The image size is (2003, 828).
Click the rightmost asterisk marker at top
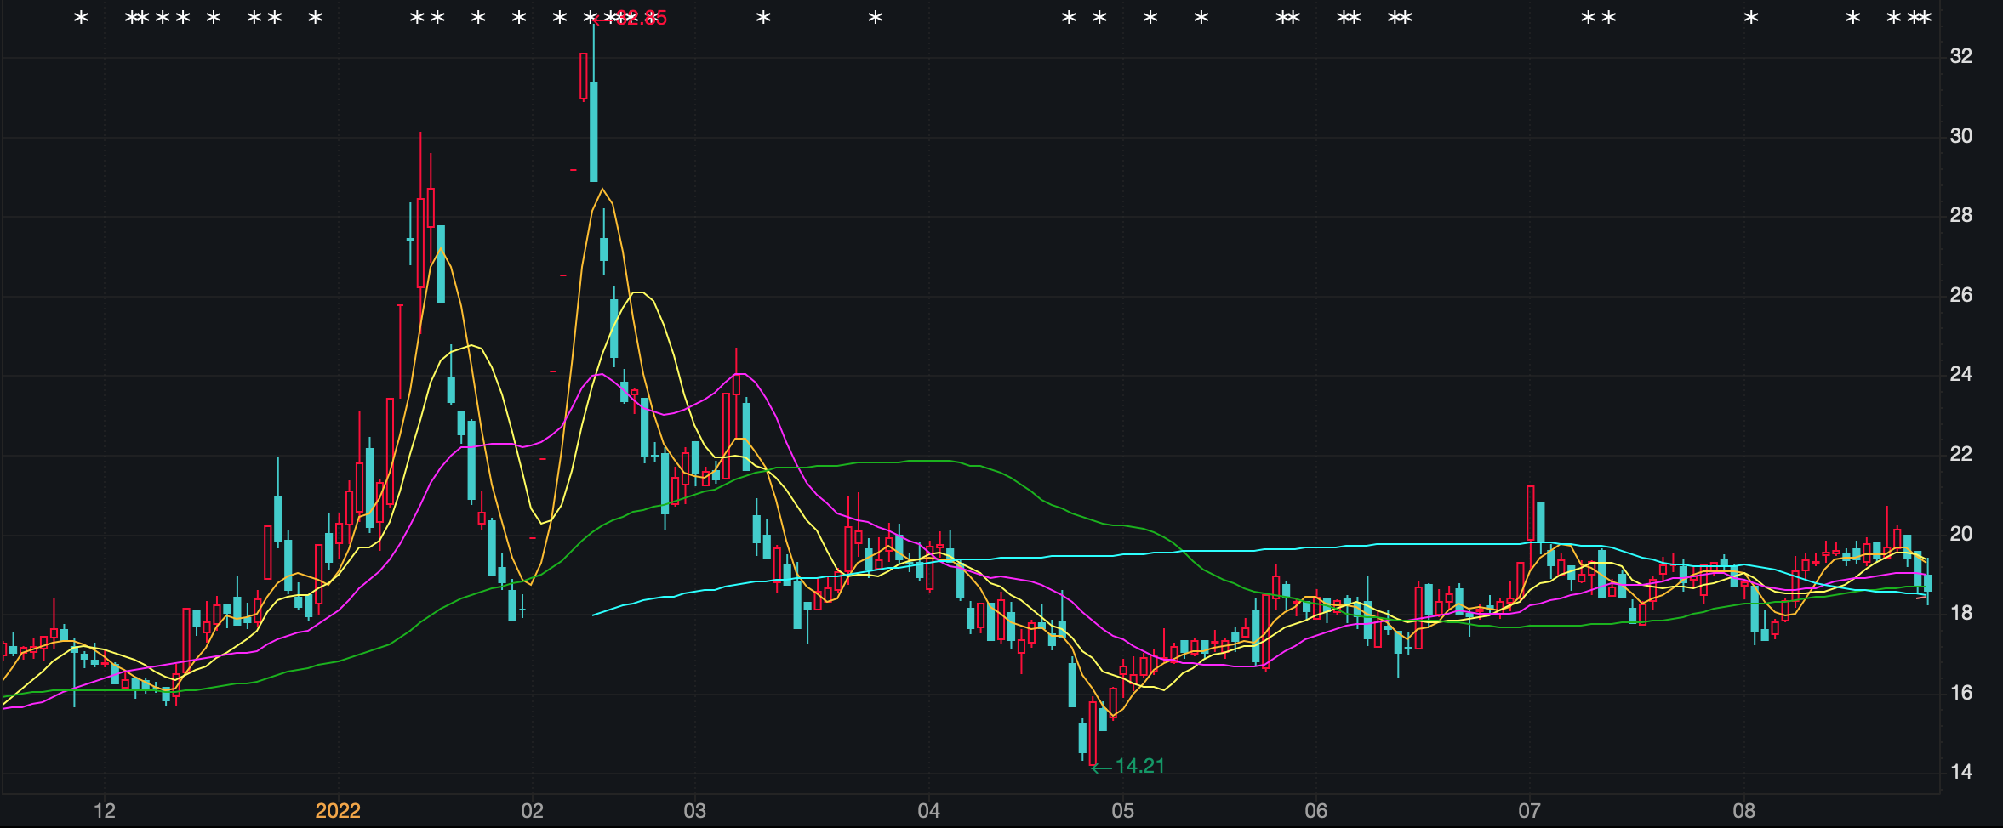[x=1925, y=18]
